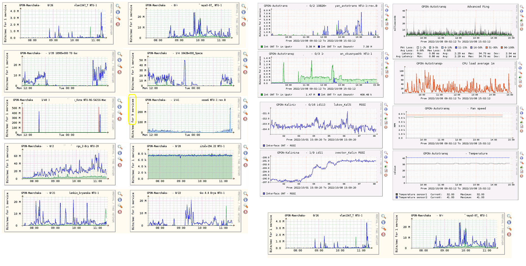
Task: Click 'Avg Latency:' row in Advanced Ping legend
Action: pyautogui.click(x=456, y=56)
